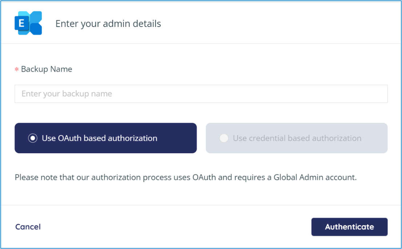Click the 'Use credential based authorization' label text
This screenshot has height=249, width=402.
click(297, 138)
